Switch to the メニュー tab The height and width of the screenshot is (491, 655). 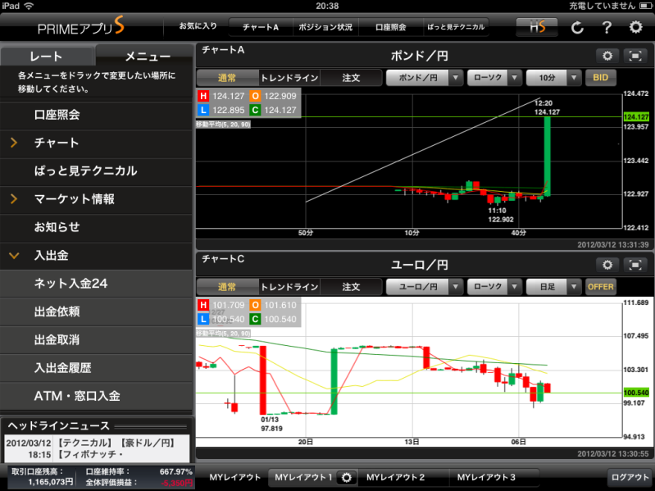[x=145, y=57]
